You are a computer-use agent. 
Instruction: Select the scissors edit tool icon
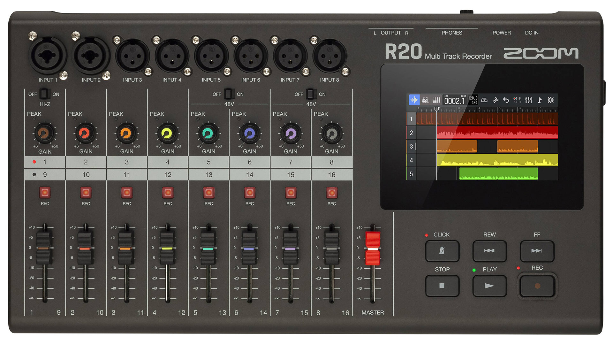point(495,100)
